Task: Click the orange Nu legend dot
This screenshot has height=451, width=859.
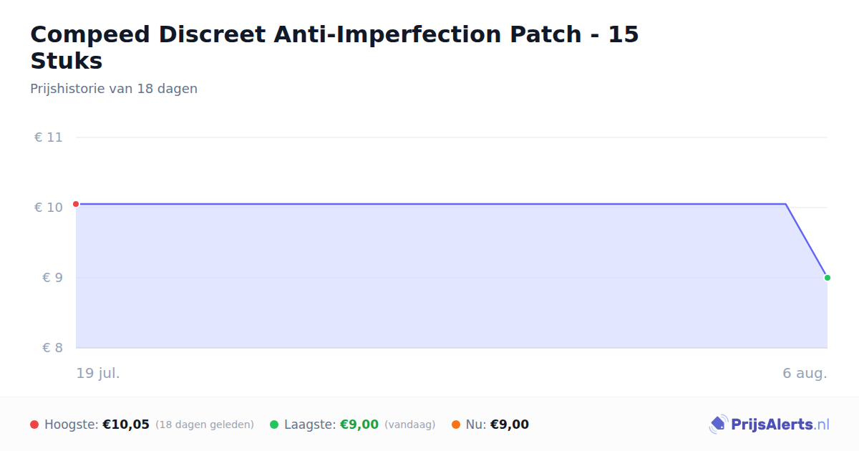Action: point(456,425)
